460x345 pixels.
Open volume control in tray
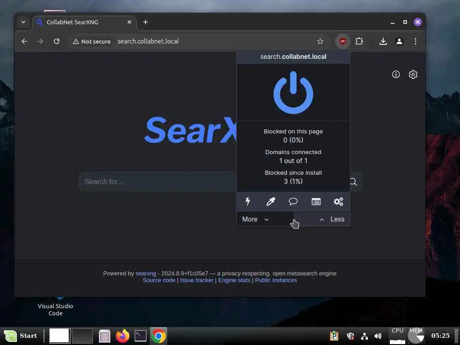tap(378, 336)
